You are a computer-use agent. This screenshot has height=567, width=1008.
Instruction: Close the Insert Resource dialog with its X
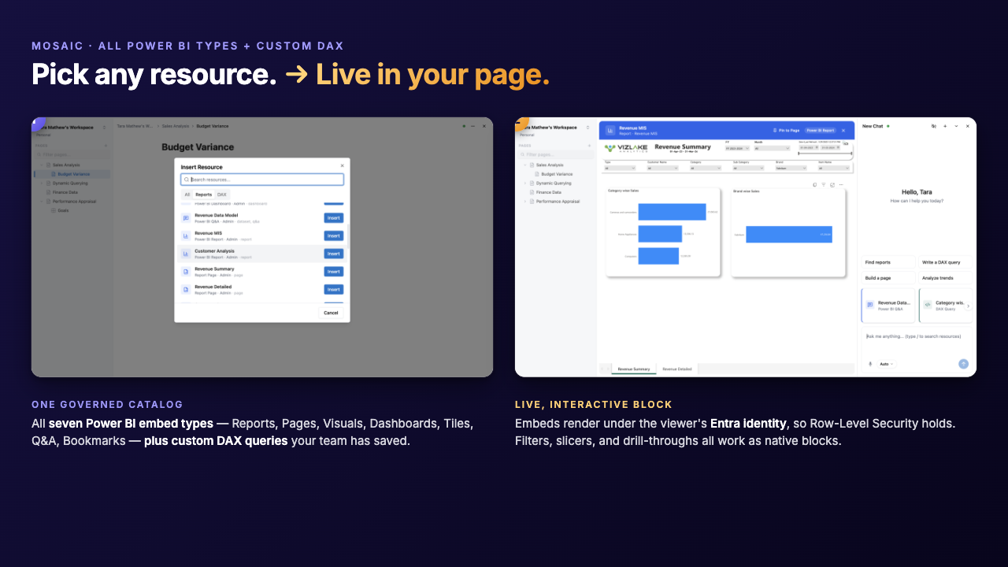click(342, 166)
